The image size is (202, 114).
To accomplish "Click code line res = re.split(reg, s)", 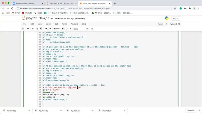I will (56, 95).
